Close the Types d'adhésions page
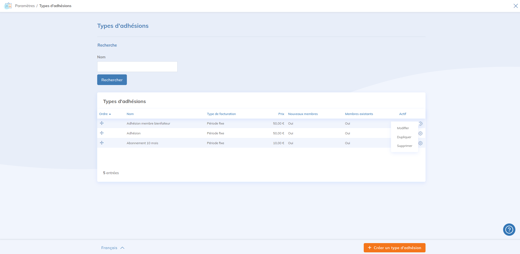 click(x=515, y=6)
